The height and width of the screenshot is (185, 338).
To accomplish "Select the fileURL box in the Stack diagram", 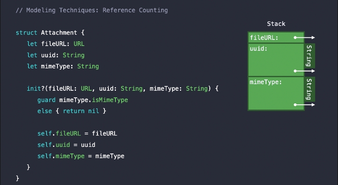I will [x=270, y=38].
